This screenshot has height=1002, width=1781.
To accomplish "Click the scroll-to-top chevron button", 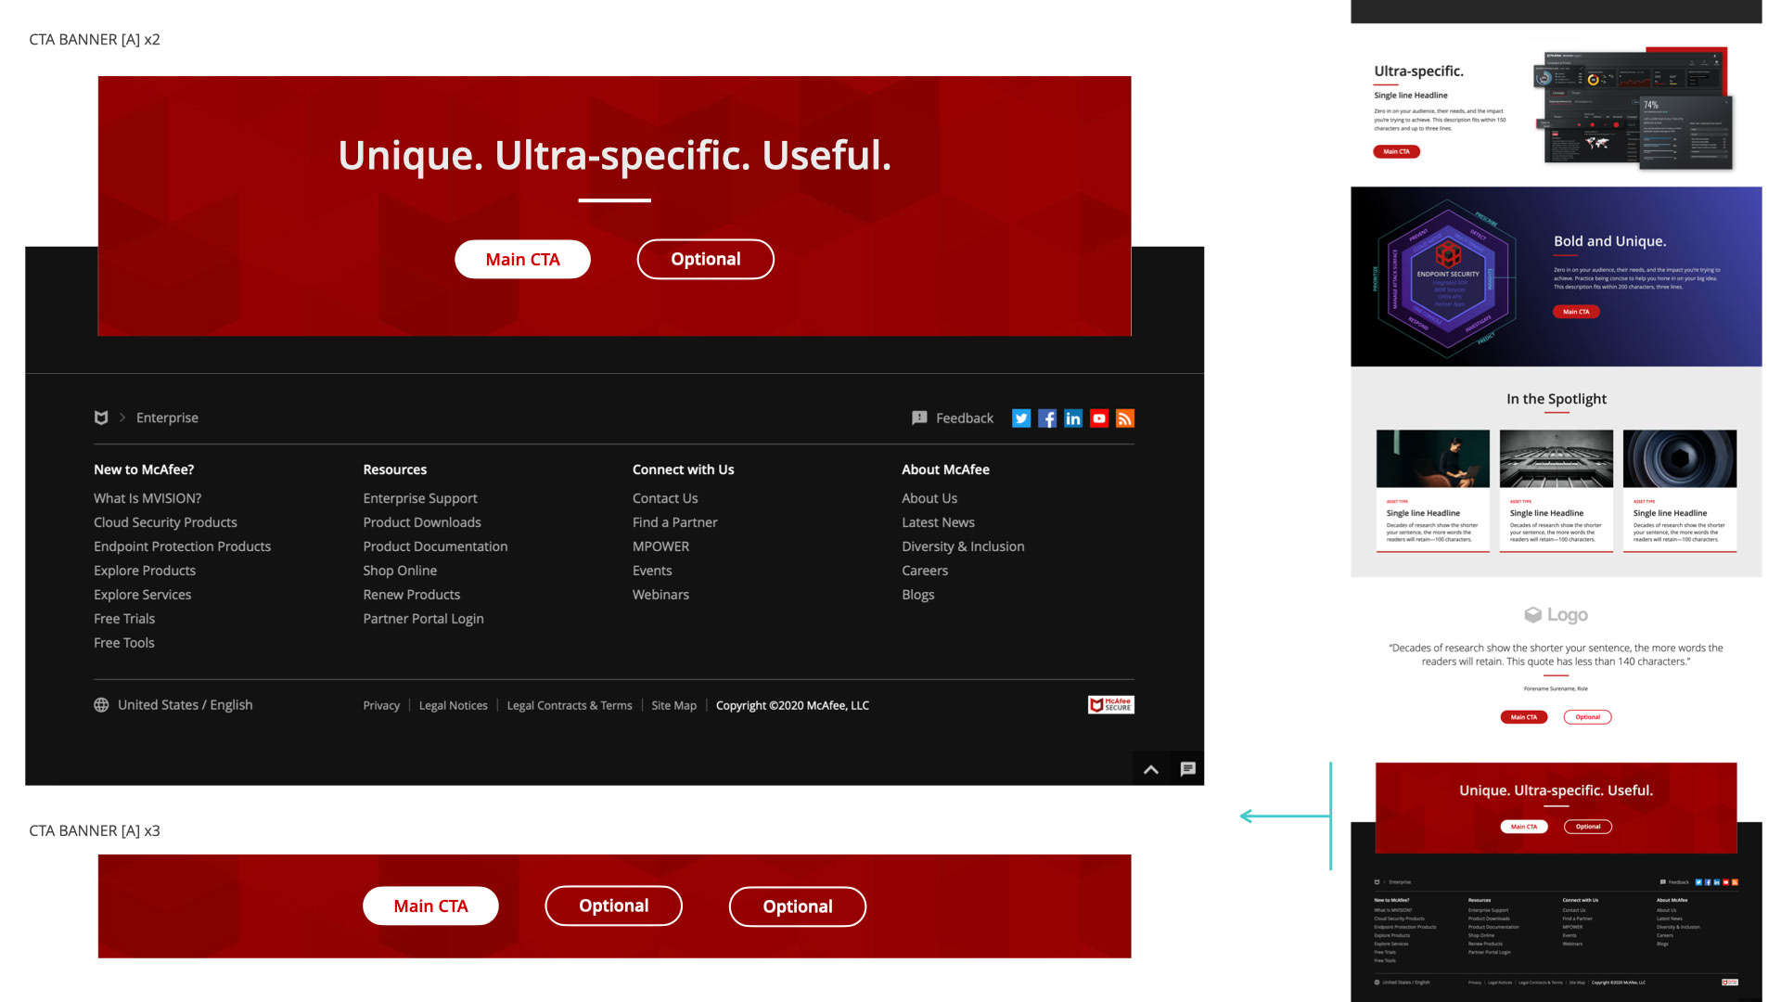I will pos(1150,769).
